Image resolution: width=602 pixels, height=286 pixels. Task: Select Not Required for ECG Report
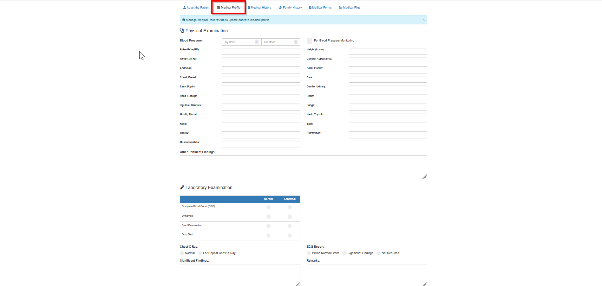click(x=378, y=253)
